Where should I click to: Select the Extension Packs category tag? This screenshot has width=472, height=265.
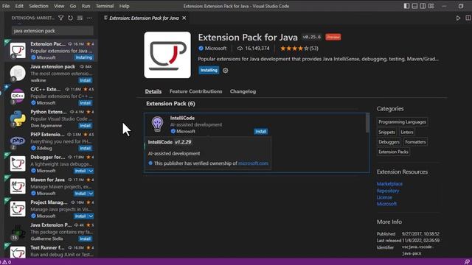(393, 152)
